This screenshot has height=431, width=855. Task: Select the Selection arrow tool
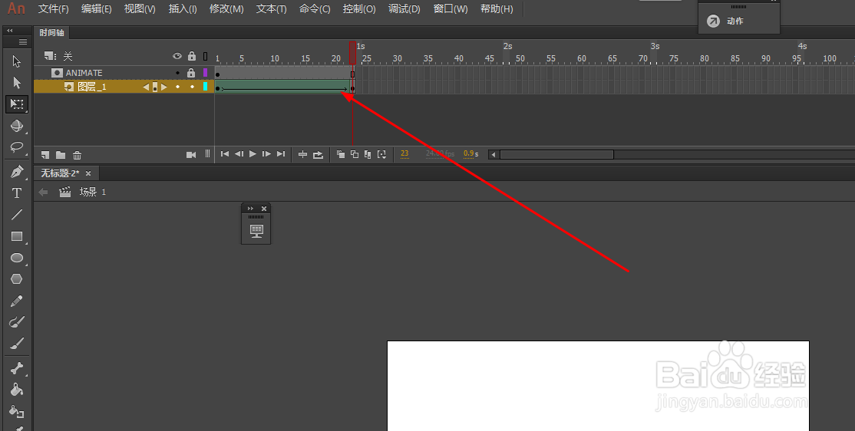pos(16,61)
